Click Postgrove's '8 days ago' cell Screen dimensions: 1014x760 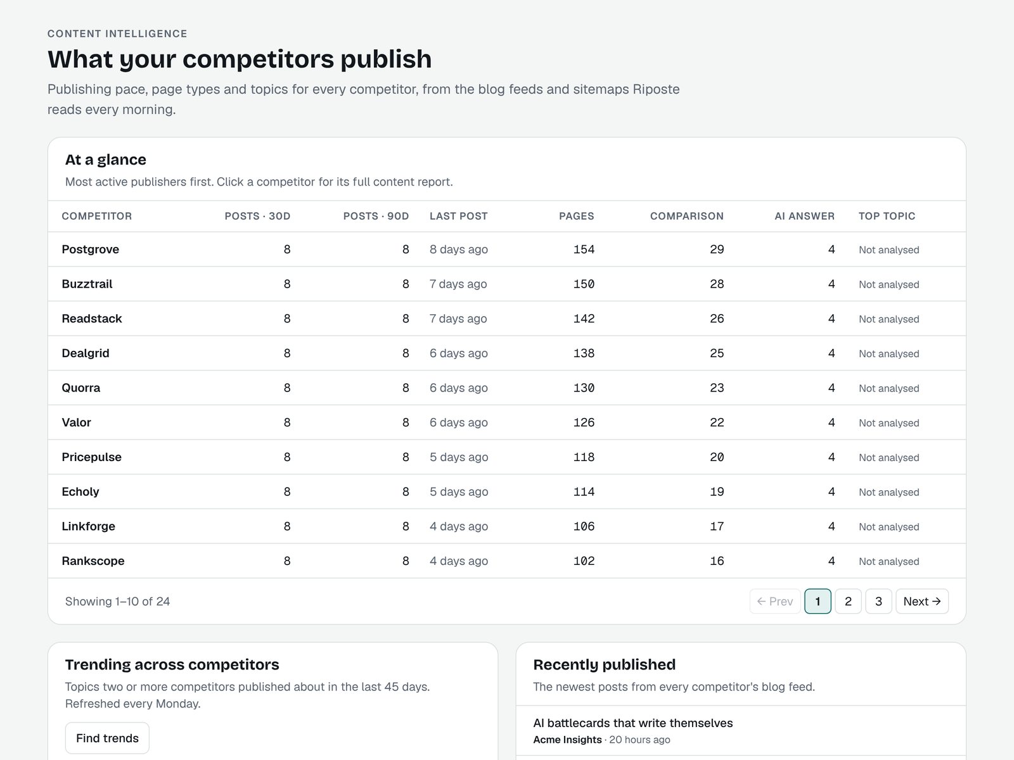click(459, 250)
